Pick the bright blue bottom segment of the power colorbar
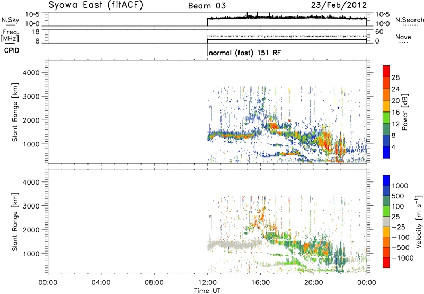This screenshot has width=424, height=294. (386, 152)
